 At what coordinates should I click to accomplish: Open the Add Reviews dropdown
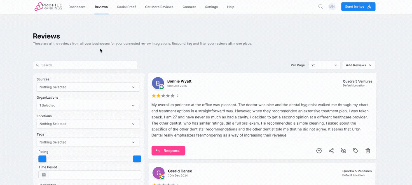click(x=358, y=65)
